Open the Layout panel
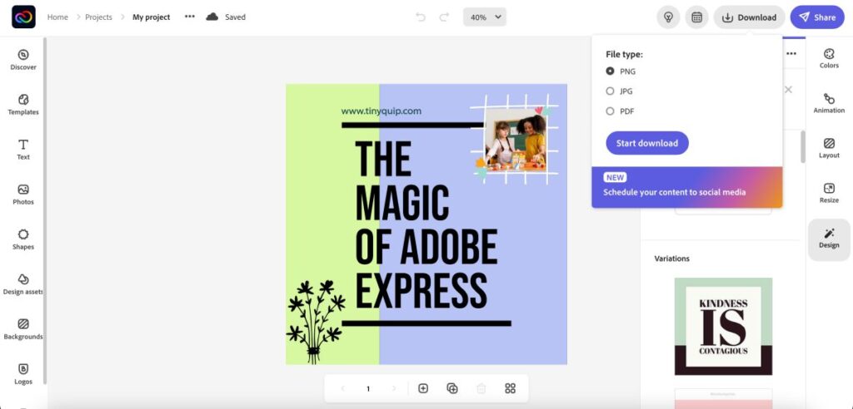The width and height of the screenshot is (853, 409). [829, 148]
